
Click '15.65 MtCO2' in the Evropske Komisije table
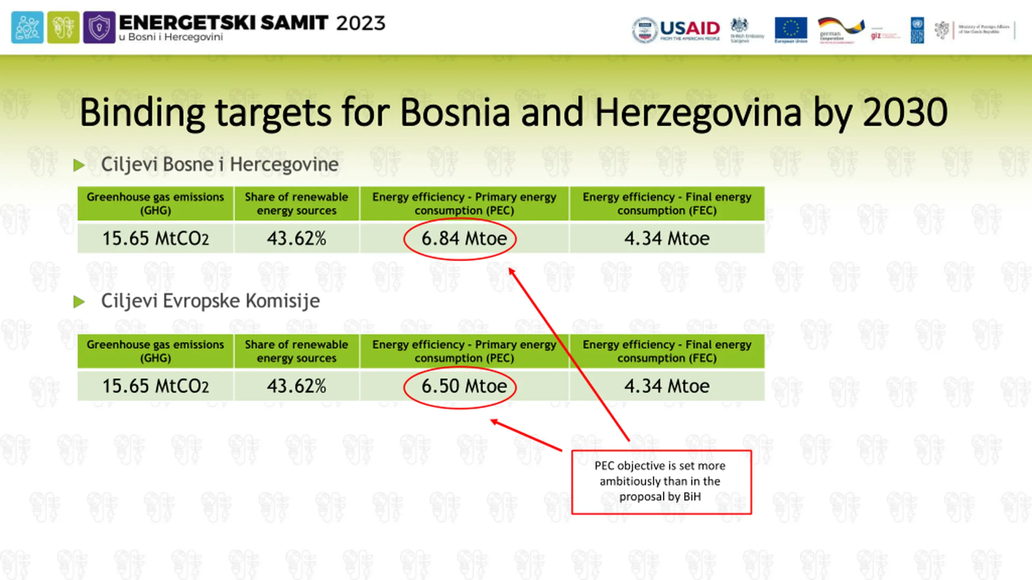[156, 386]
